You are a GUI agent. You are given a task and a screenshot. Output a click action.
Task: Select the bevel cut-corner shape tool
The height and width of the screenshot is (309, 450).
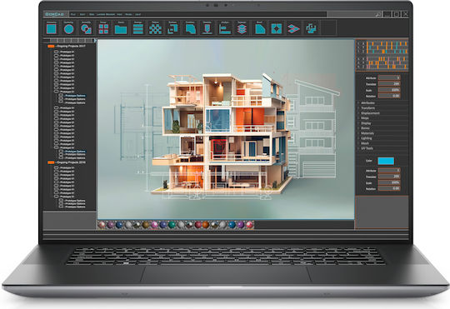point(260,29)
